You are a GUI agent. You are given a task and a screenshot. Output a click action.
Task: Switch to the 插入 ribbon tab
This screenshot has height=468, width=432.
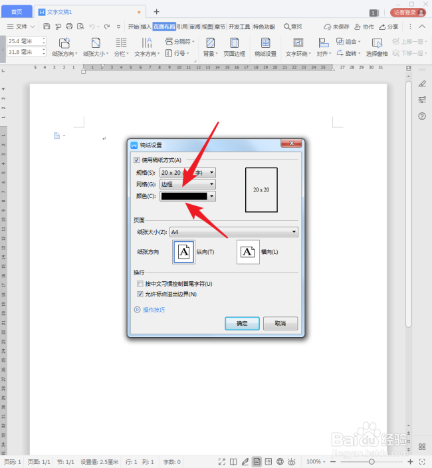pyautogui.click(x=146, y=27)
